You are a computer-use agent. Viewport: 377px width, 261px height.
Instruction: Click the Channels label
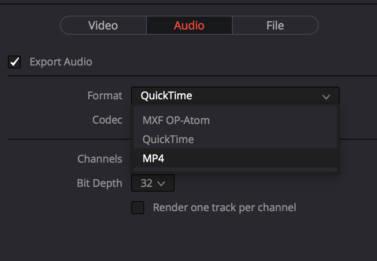[99, 159]
